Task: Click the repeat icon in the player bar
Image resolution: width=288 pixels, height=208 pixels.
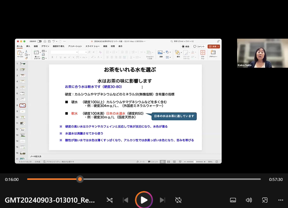Action: [178, 200]
